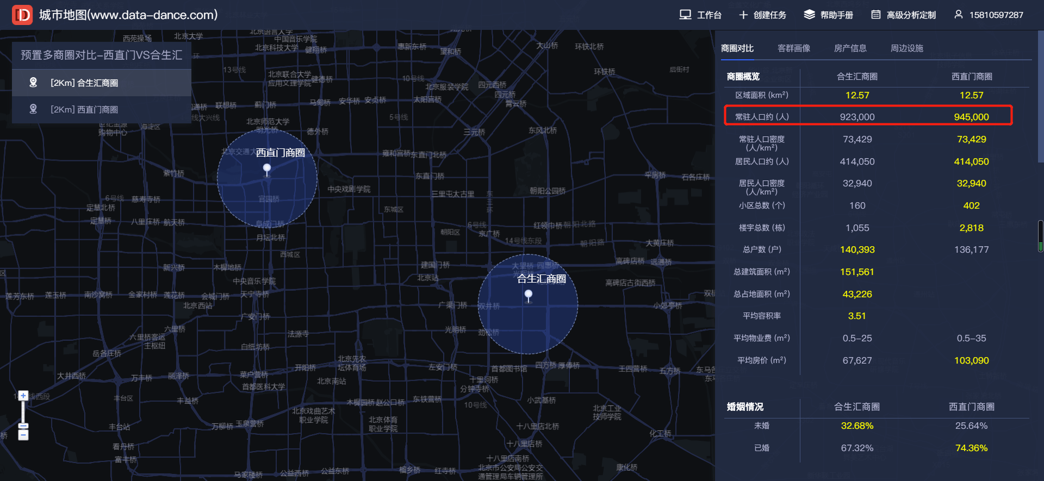Switch to the 客群画像 tab
Viewport: 1044px width, 481px height.
[794, 48]
